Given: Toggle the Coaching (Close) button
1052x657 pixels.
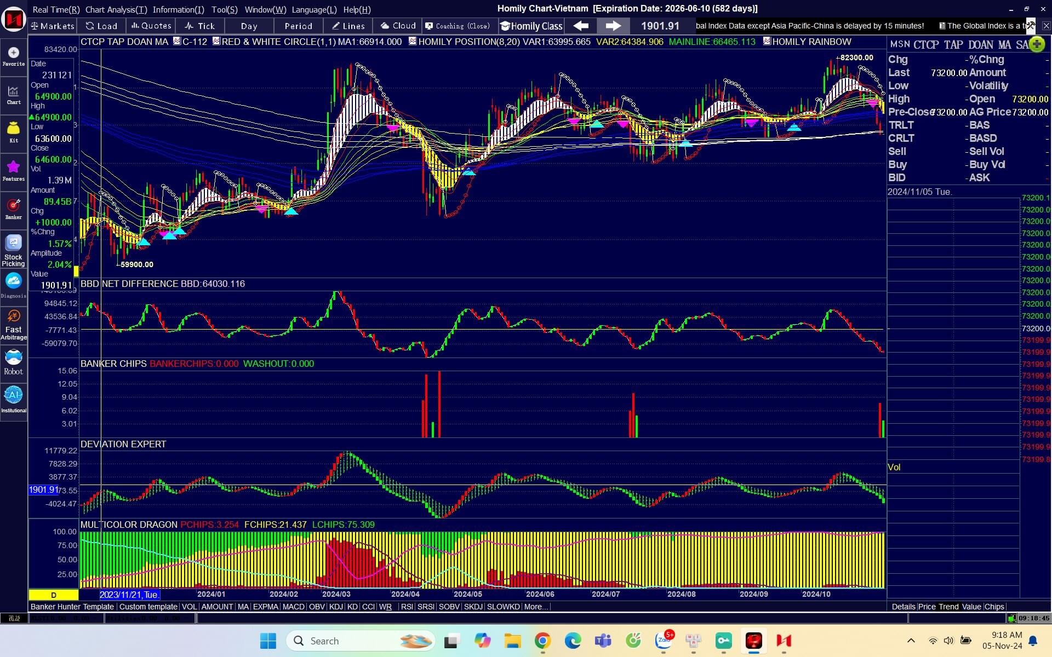Looking at the screenshot, I should [x=458, y=26].
